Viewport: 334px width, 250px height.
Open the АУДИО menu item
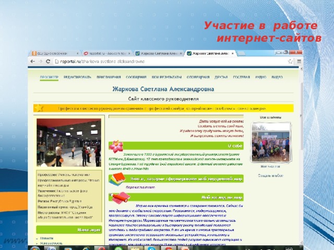point(261,77)
